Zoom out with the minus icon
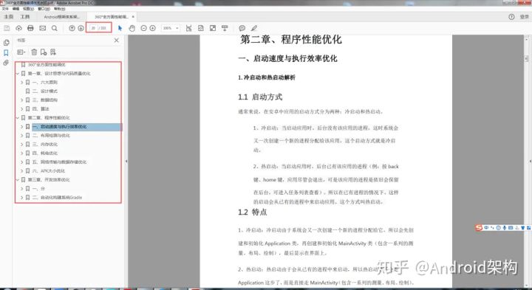 [143, 28]
